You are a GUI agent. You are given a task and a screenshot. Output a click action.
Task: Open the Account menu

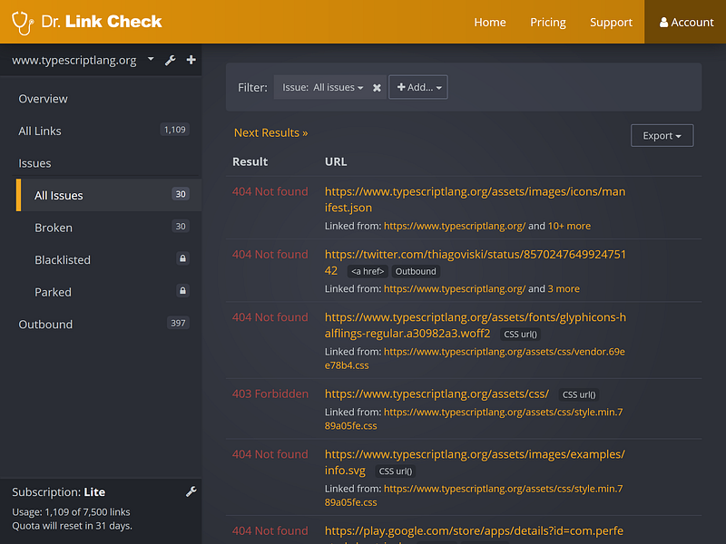coord(686,22)
